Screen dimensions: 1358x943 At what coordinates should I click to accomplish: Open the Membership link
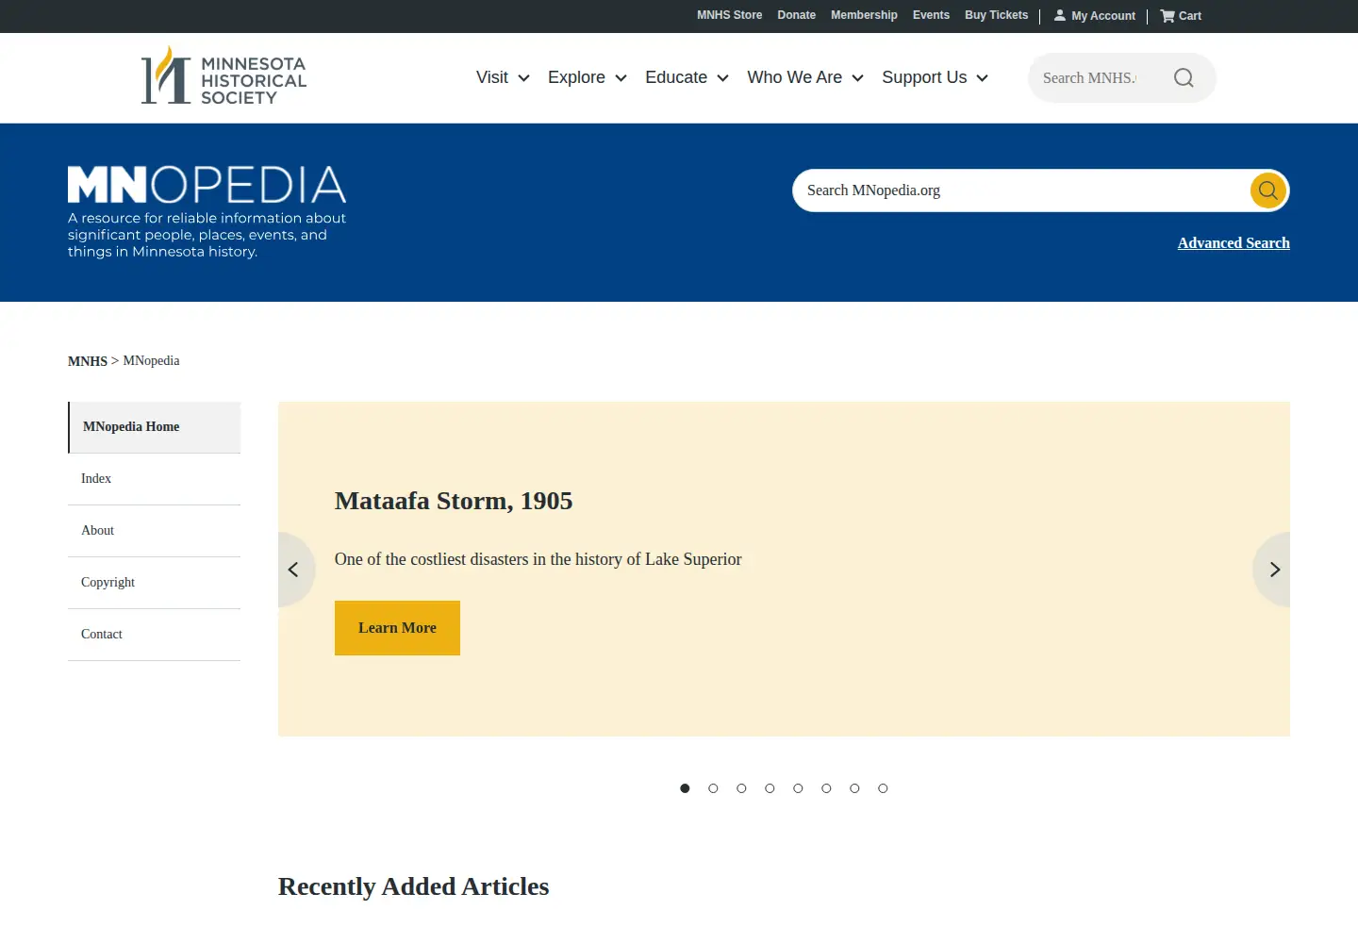(x=864, y=15)
